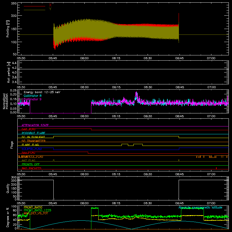Click the '200' tick label on Pointing axis
The width and height of the screenshot is (232, 232).
pos(14,16)
